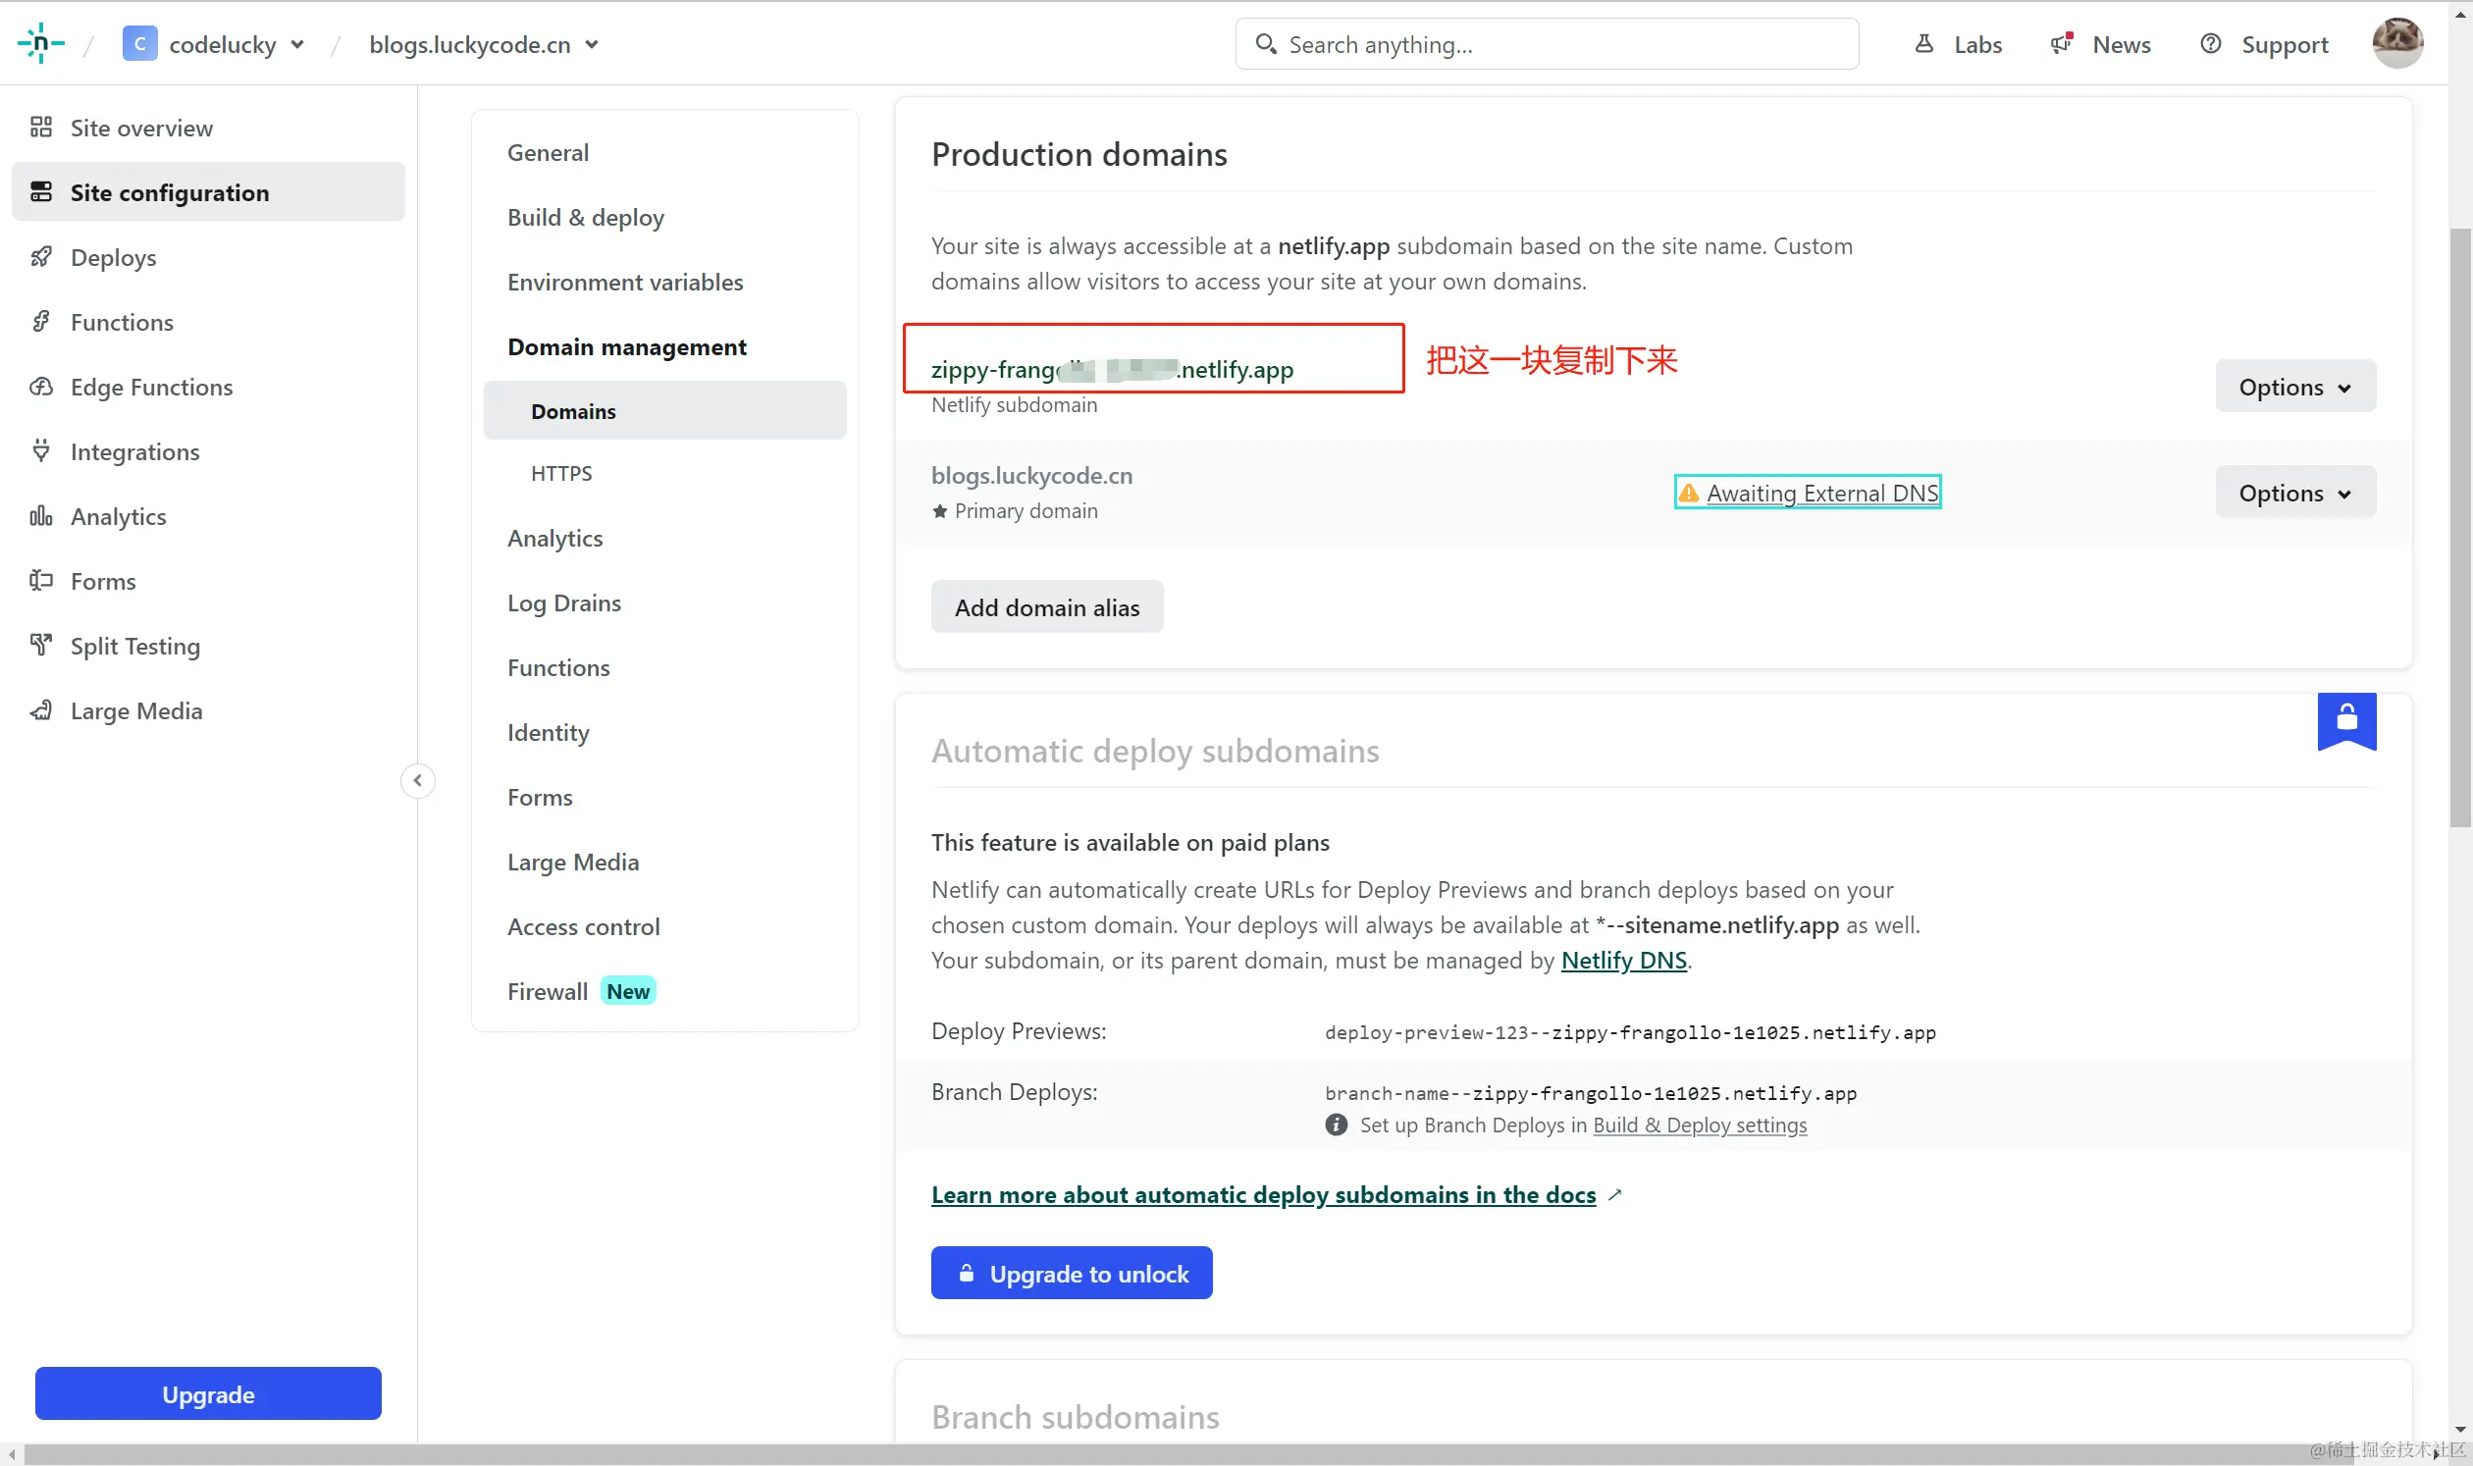Open Access control settings

pyautogui.click(x=583, y=926)
